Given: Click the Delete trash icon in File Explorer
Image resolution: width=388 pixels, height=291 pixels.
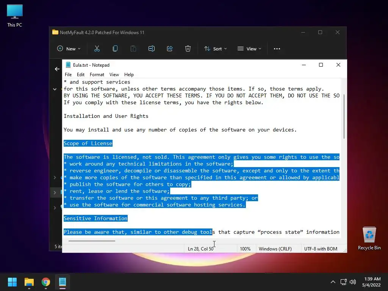Looking at the screenshot, I should tap(188, 49).
